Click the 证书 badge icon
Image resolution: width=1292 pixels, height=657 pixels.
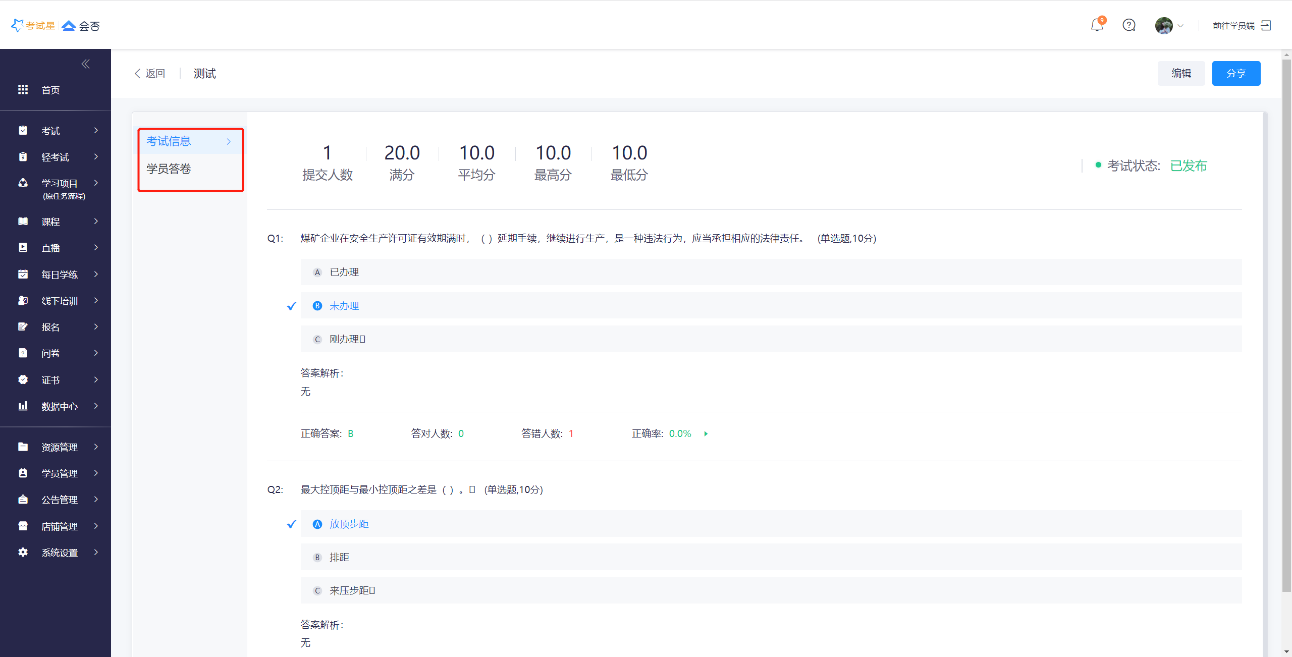tap(23, 380)
